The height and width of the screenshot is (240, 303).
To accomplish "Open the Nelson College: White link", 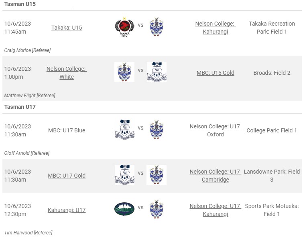I will 67,73.
